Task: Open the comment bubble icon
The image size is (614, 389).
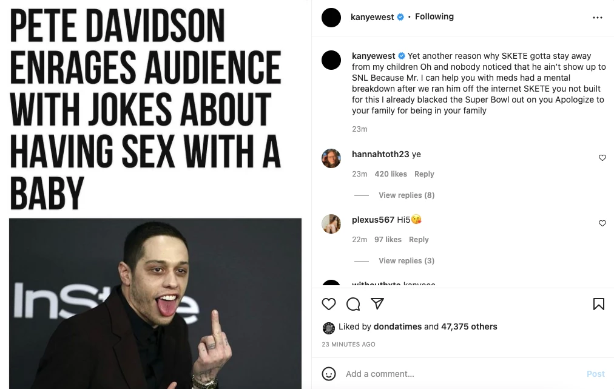Action: tap(353, 304)
